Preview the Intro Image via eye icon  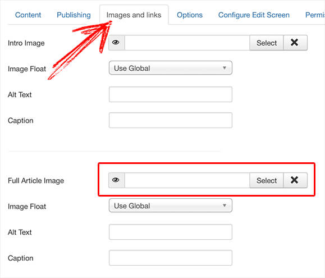[117, 43]
